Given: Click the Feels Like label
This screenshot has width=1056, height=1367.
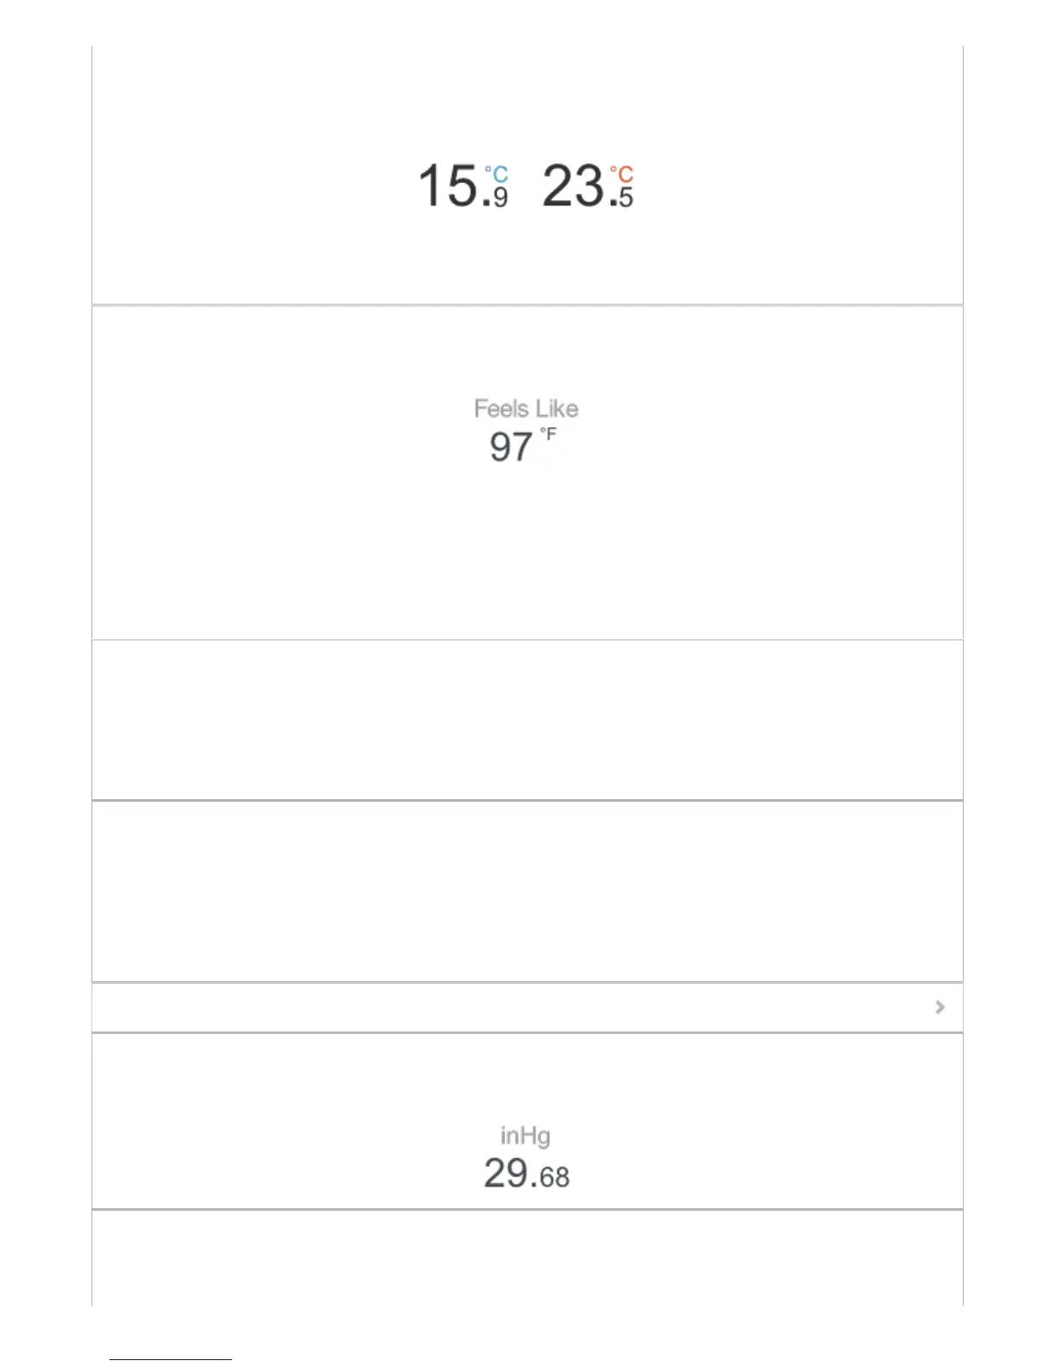Looking at the screenshot, I should 526,408.
